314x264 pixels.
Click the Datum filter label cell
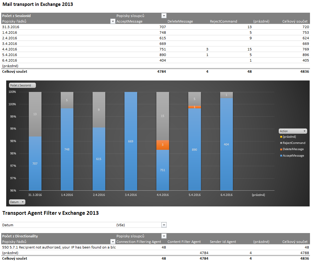pyautogui.click(x=8, y=225)
